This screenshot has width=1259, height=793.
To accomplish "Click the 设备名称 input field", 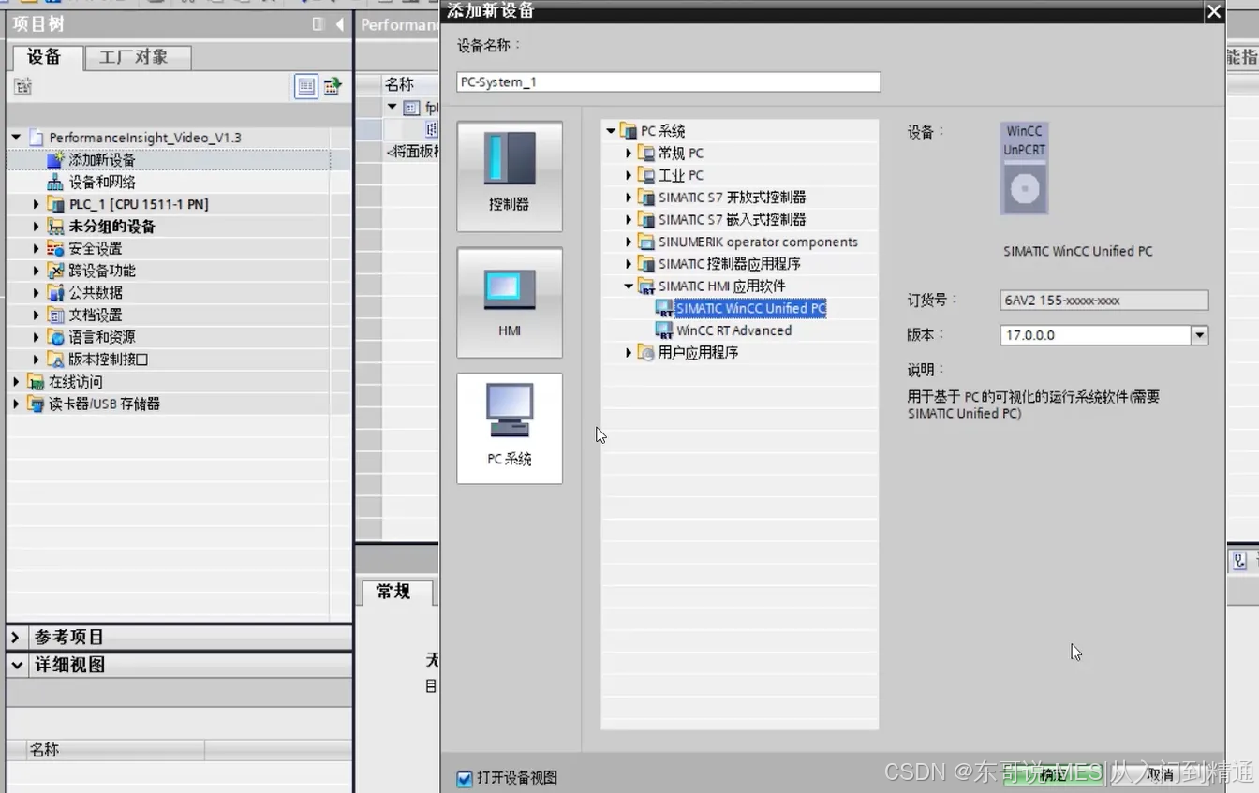I will pos(669,82).
